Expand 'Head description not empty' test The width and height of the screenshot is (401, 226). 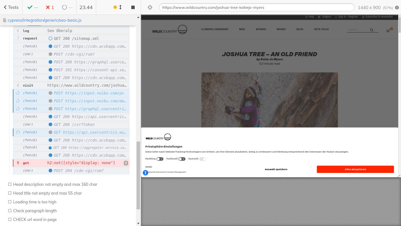[55, 184]
